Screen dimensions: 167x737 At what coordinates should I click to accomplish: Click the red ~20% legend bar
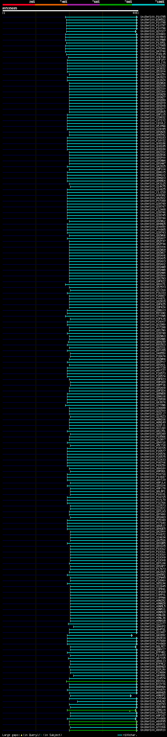(19, 5)
